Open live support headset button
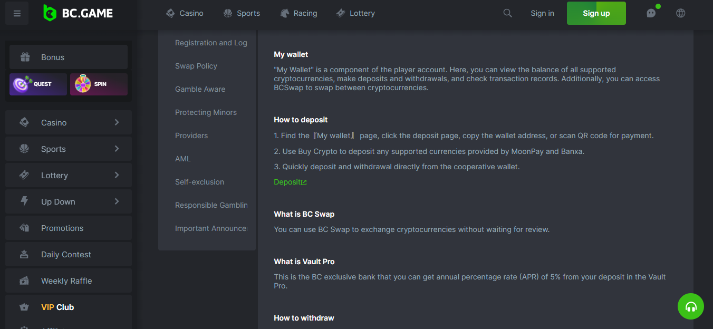The image size is (713, 329). pos(690,306)
